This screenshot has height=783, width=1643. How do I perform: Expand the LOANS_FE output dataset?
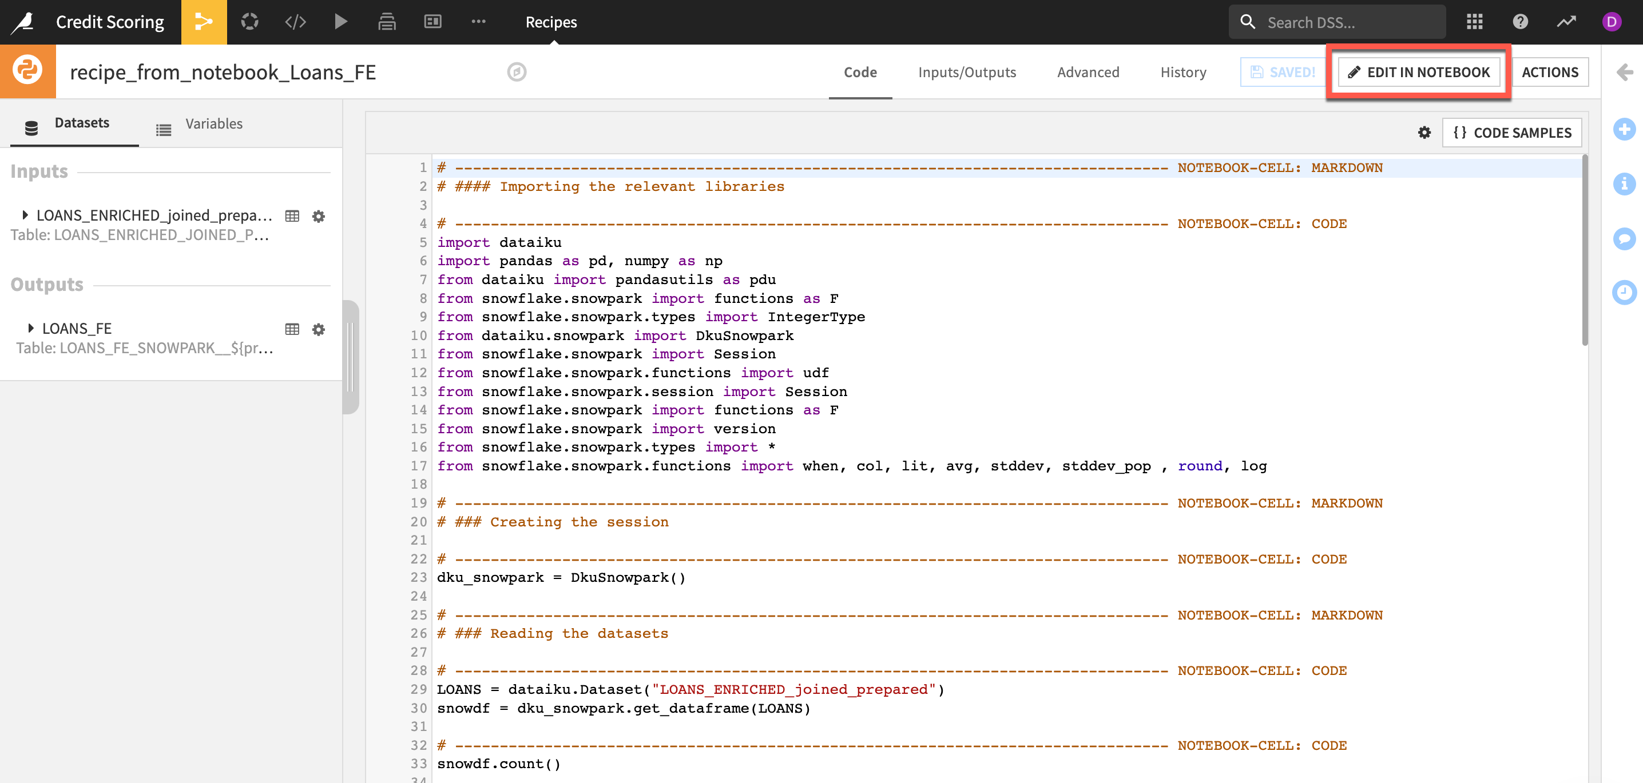(30, 328)
